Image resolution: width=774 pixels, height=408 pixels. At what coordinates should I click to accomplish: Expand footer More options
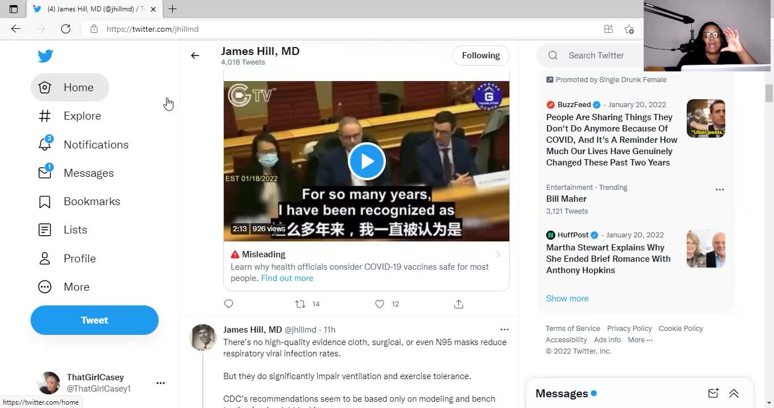pos(640,340)
